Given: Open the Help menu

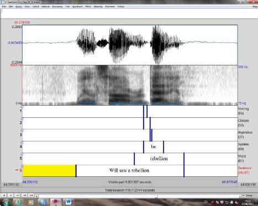Looking at the screenshot, I should coord(255,7).
